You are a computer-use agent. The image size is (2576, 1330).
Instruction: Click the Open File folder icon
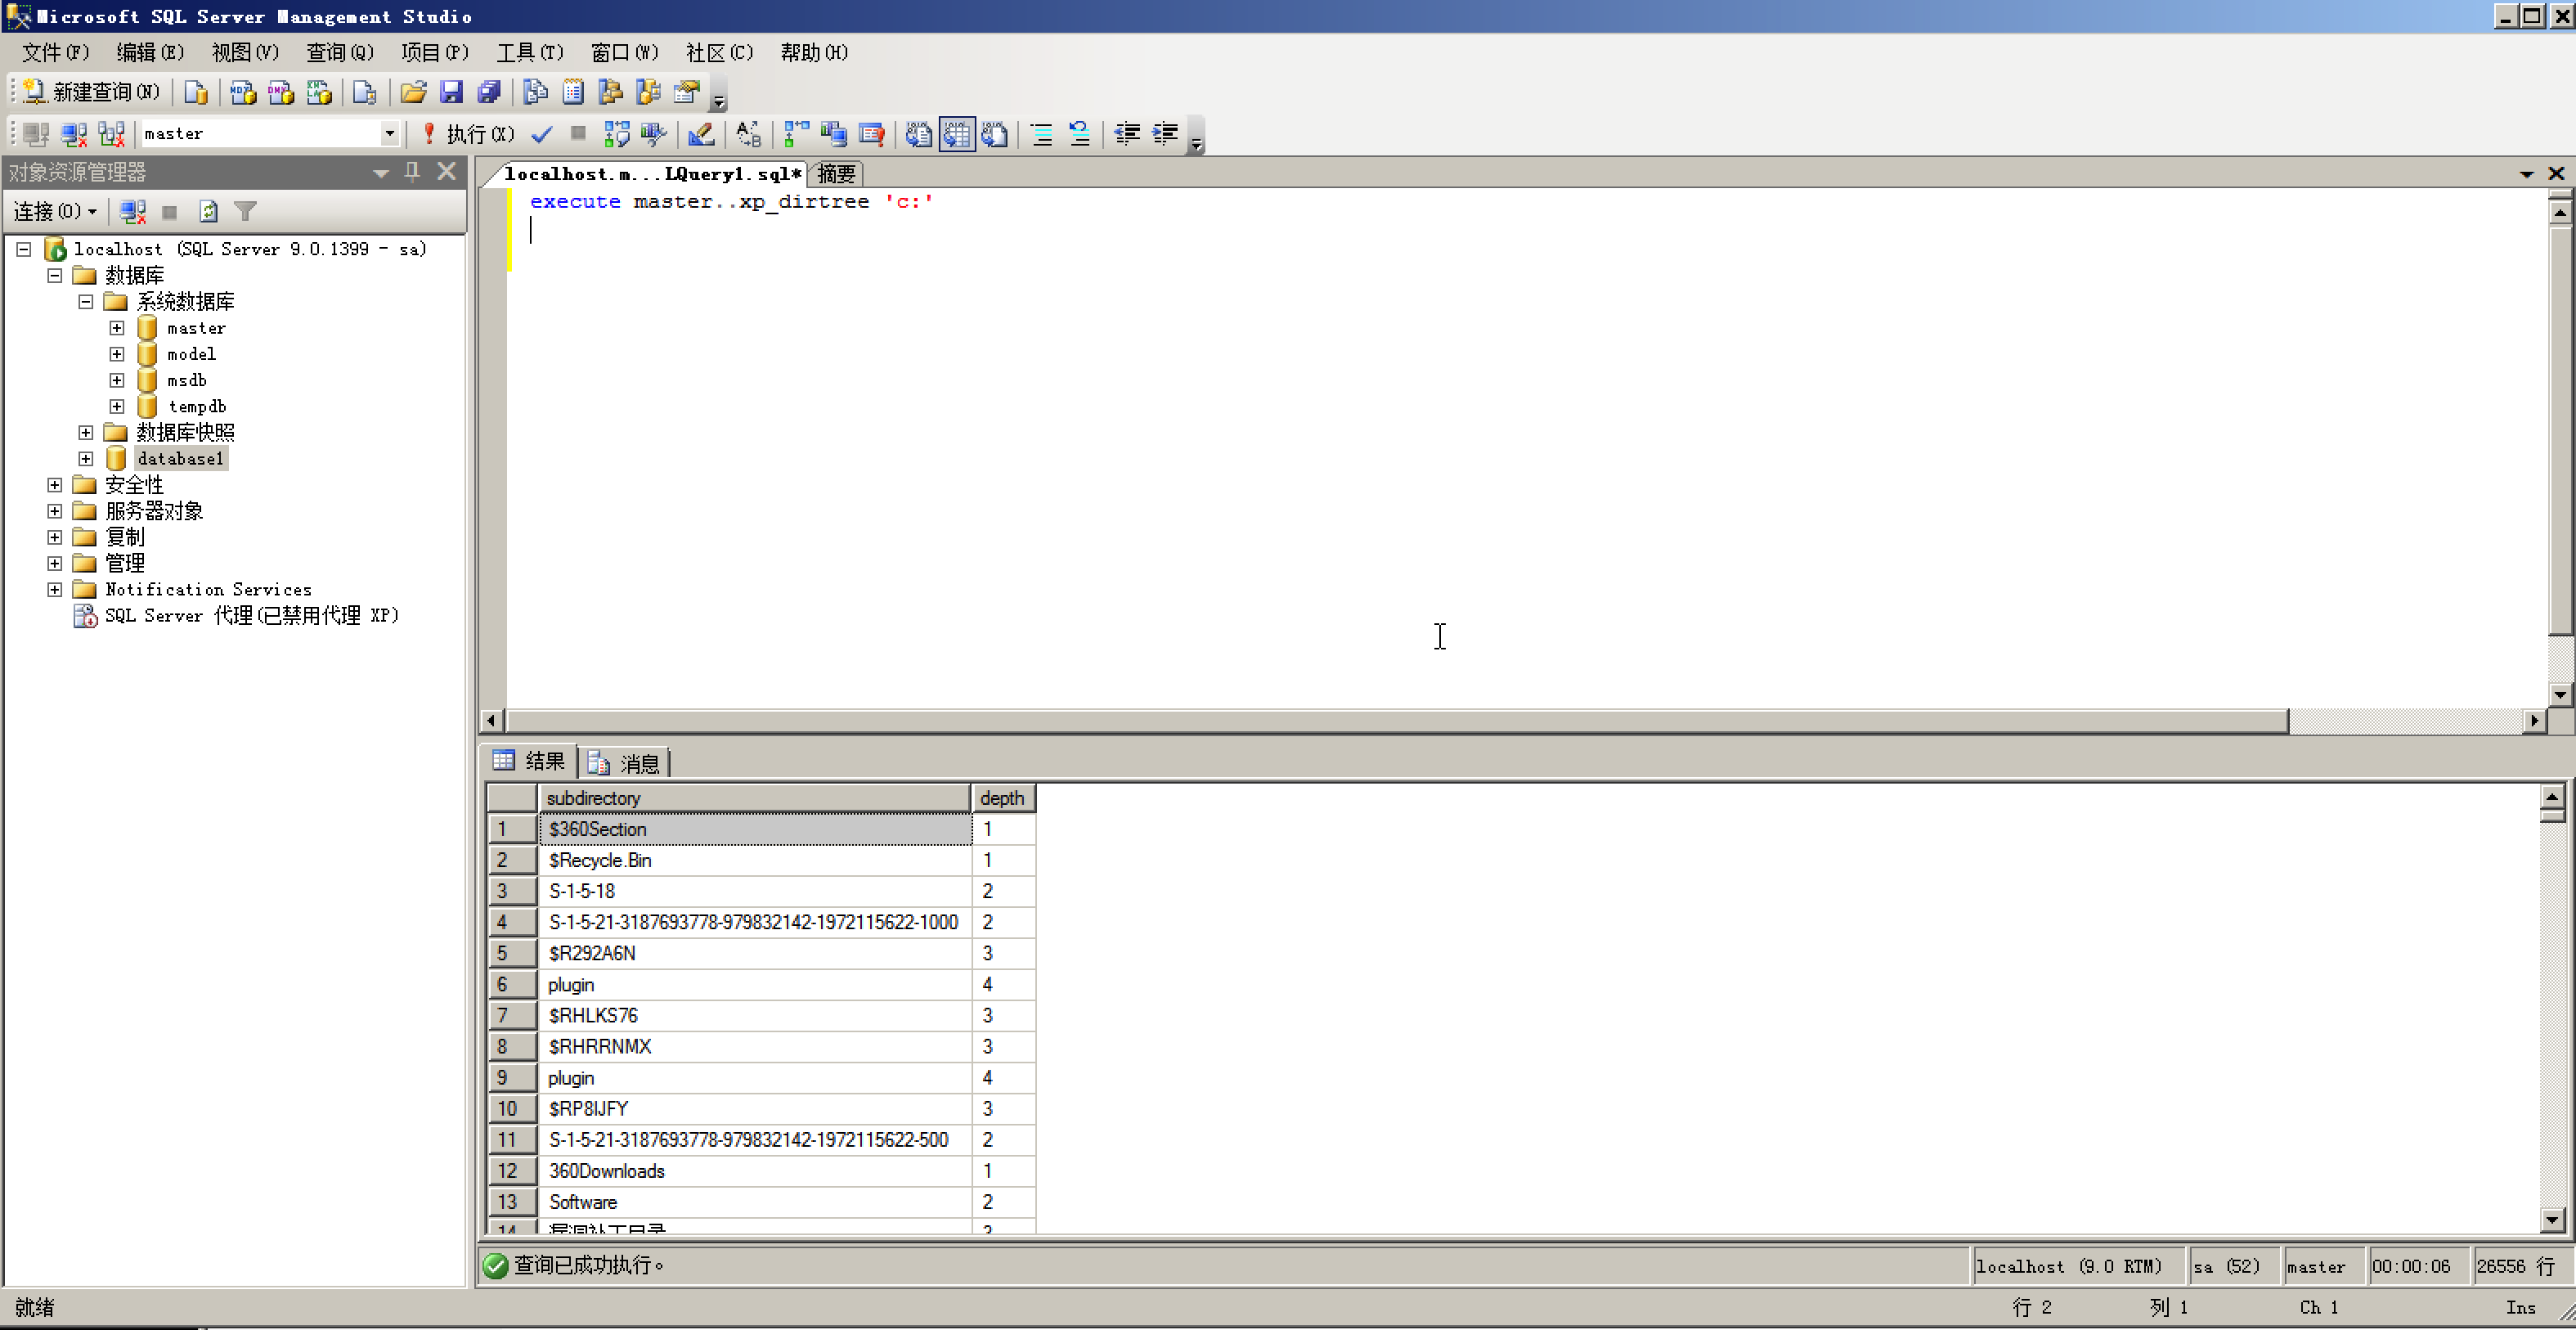pos(413,92)
